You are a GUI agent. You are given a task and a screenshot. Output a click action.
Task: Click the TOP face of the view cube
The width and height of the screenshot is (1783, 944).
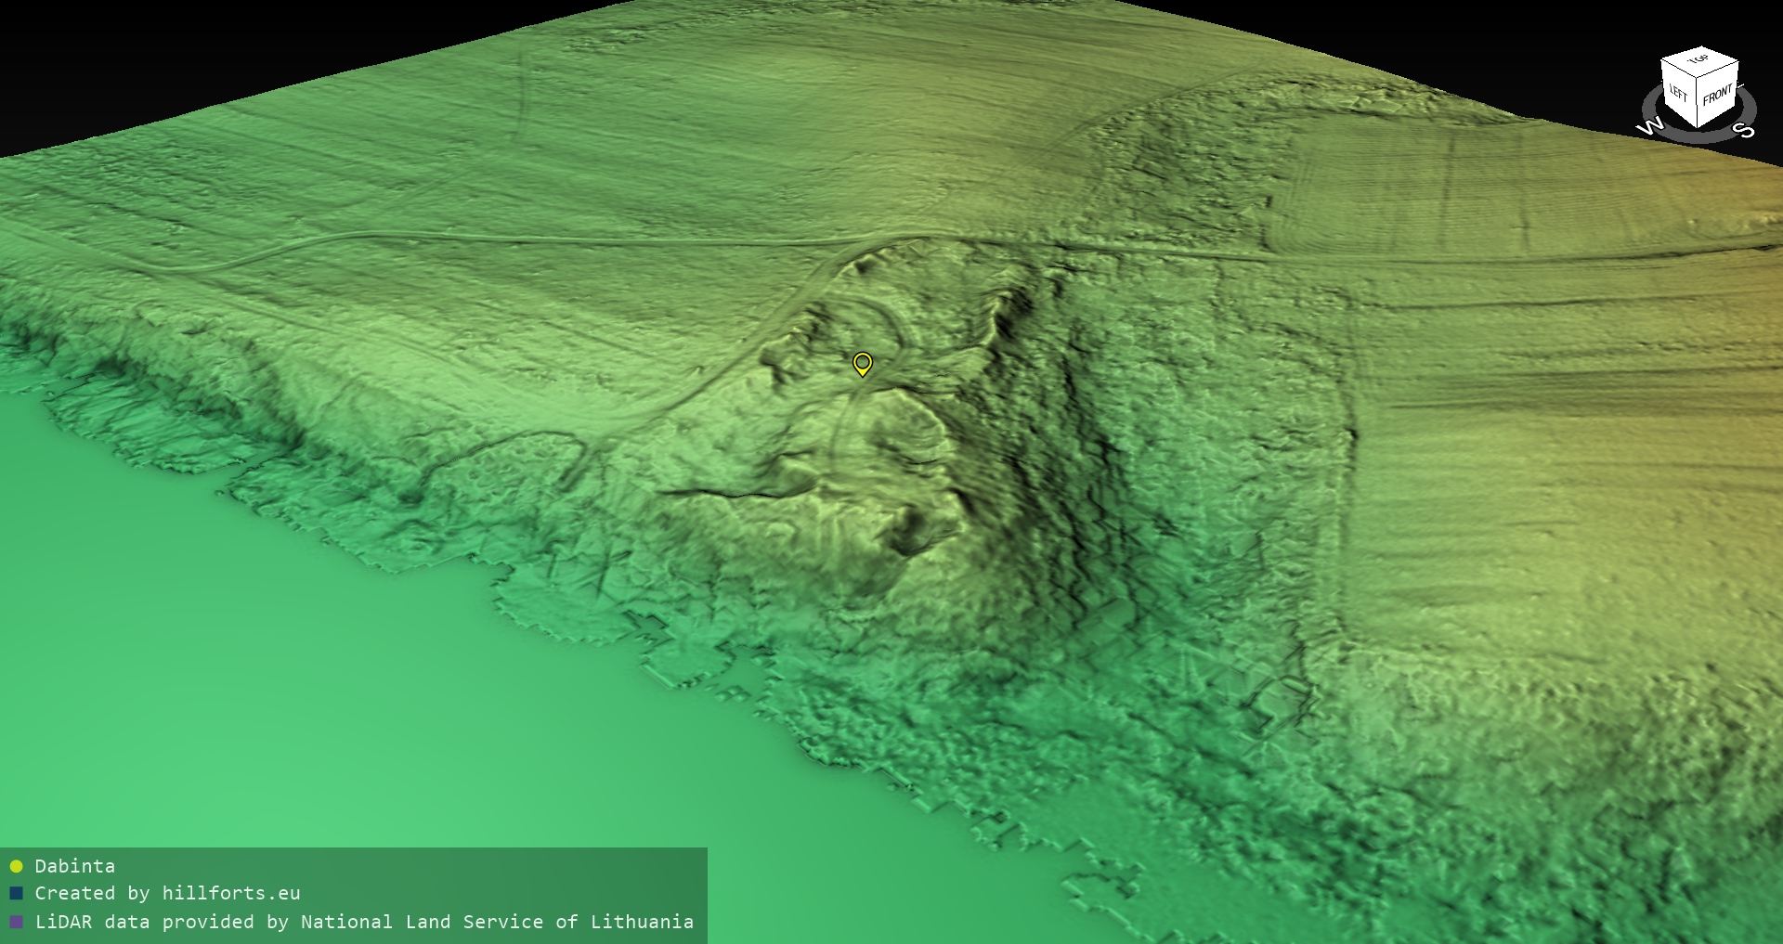tap(1699, 61)
